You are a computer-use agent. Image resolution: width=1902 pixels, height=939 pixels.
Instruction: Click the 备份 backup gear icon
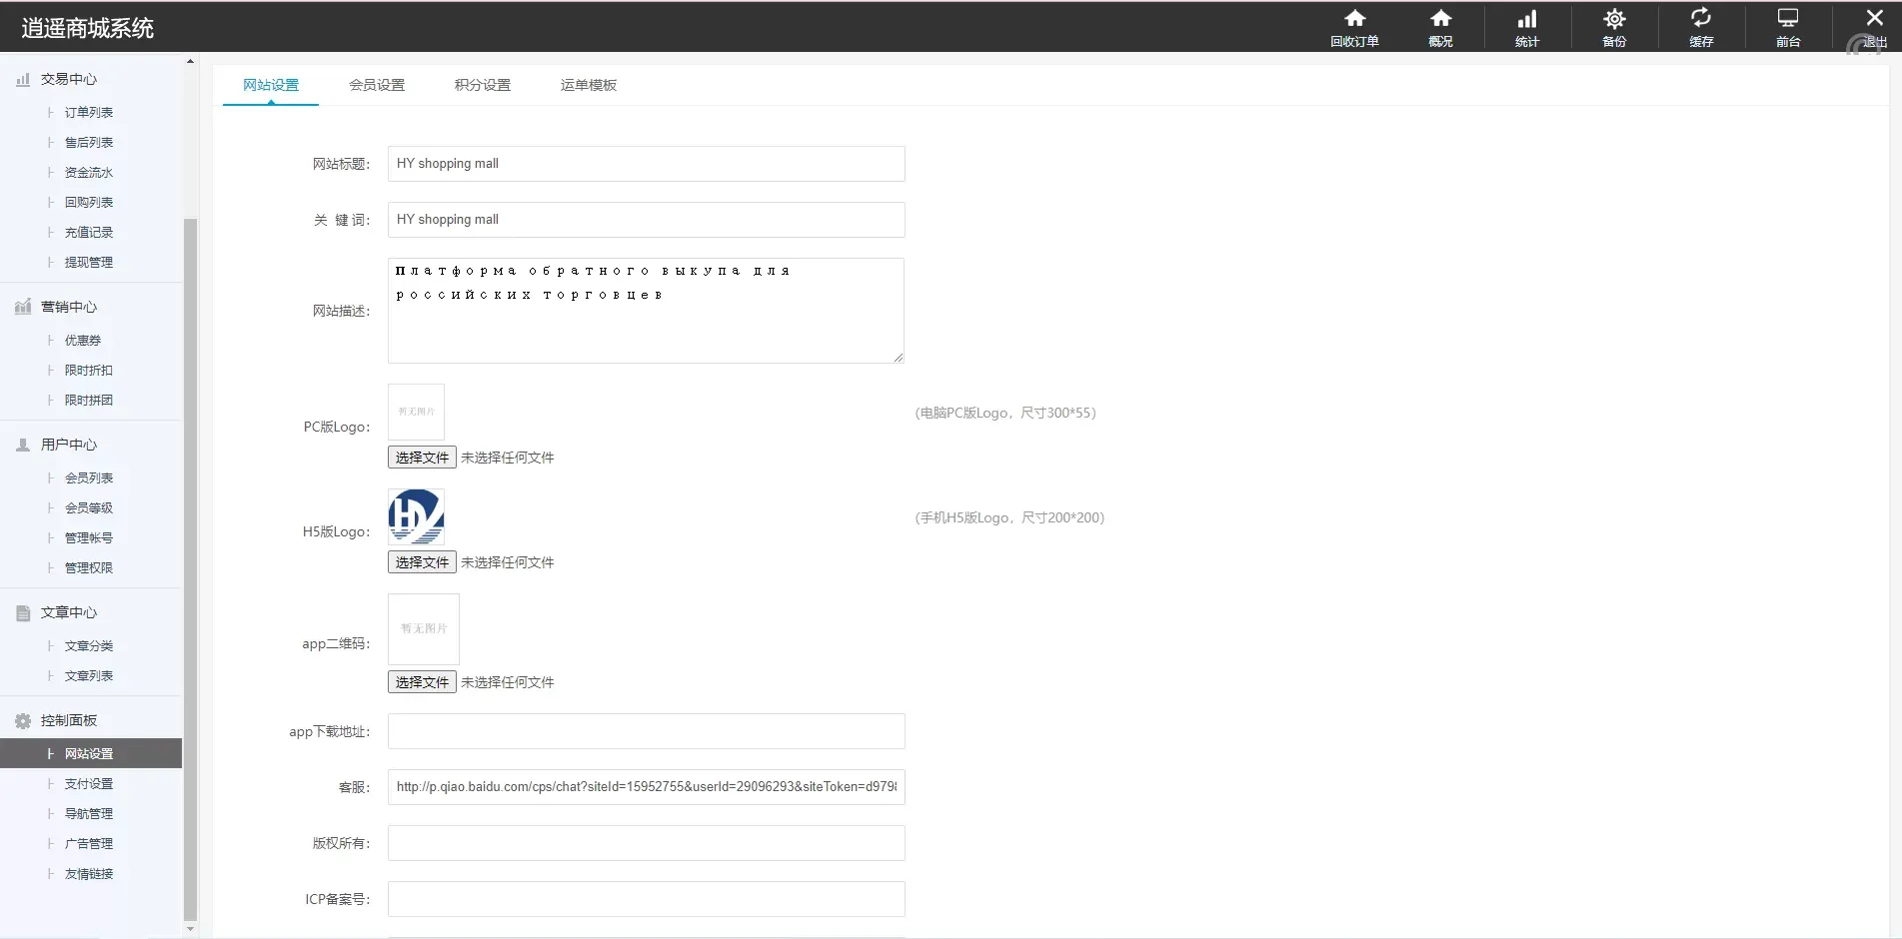1614,19
